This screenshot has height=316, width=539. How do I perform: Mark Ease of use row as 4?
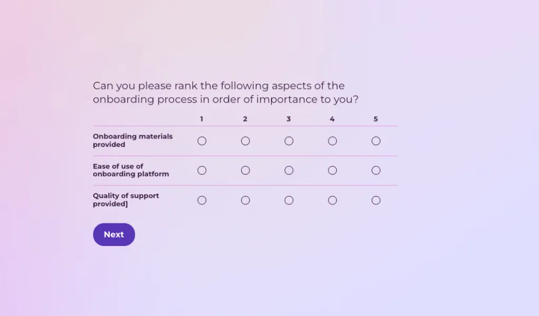pos(332,171)
